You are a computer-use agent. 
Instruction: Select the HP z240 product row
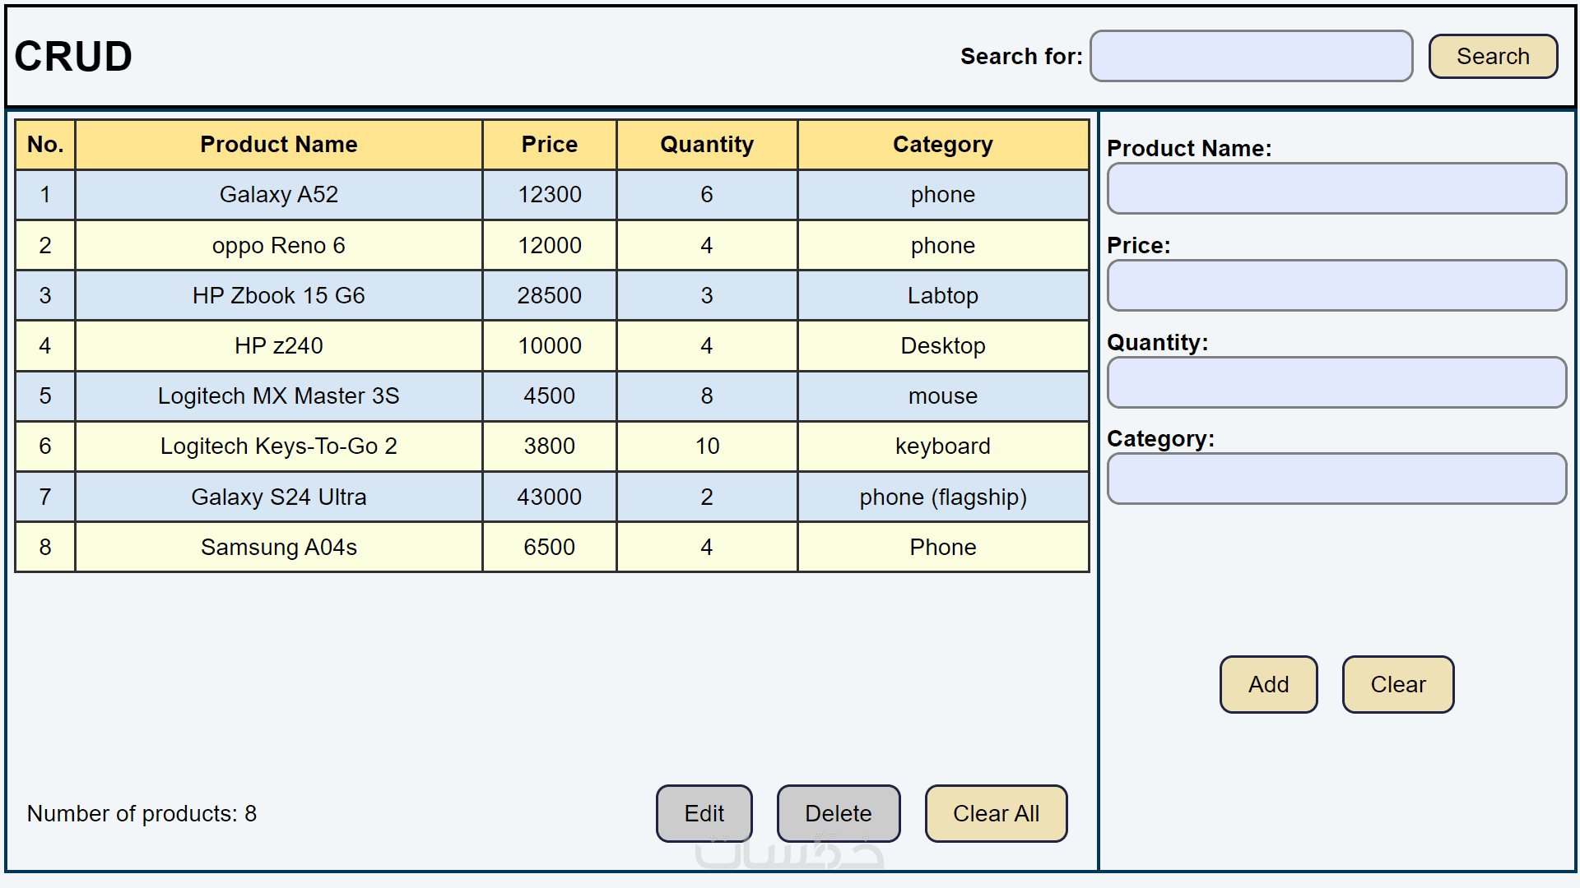tap(278, 345)
